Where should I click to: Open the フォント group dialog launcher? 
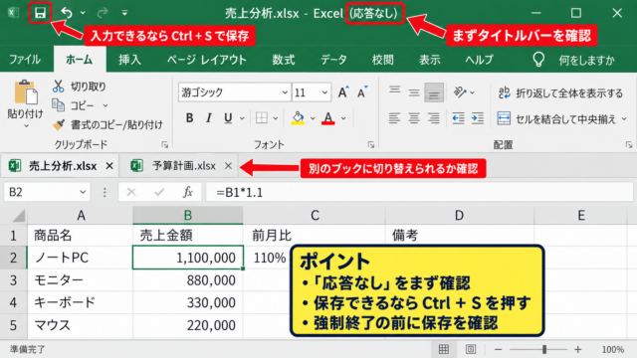click(371, 144)
